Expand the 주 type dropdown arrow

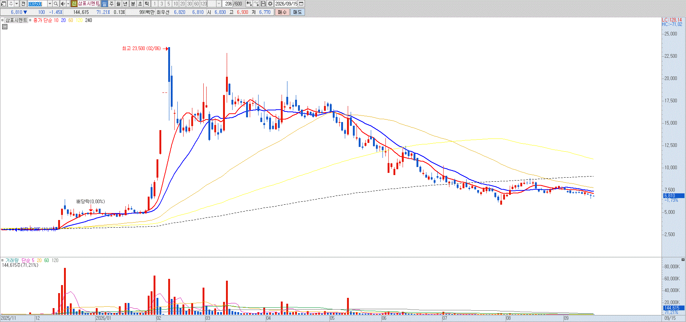click(x=17, y=4)
